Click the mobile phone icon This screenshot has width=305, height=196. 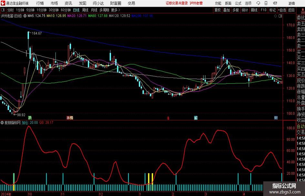click(x=266, y=3)
